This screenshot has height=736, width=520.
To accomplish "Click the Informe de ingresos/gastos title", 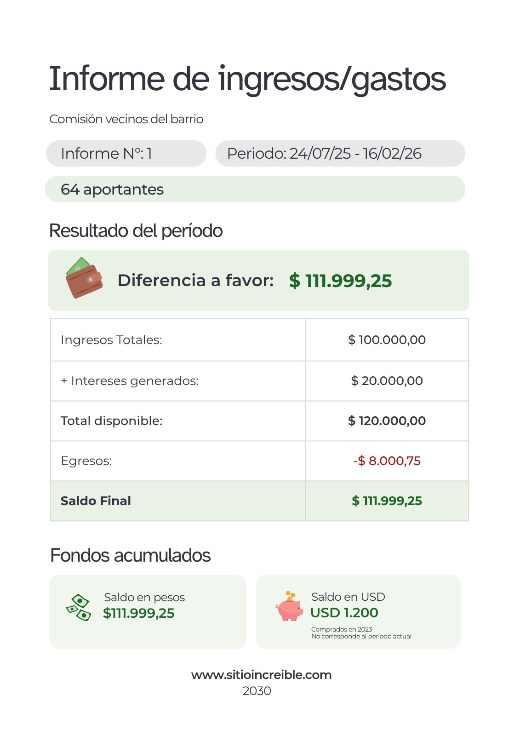I will click(247, 80).
